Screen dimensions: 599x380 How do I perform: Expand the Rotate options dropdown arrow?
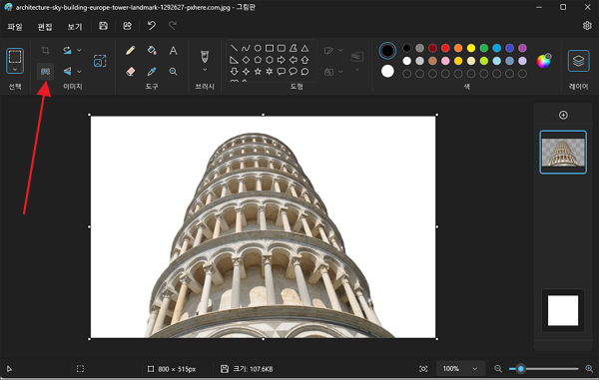click(79, 50)
